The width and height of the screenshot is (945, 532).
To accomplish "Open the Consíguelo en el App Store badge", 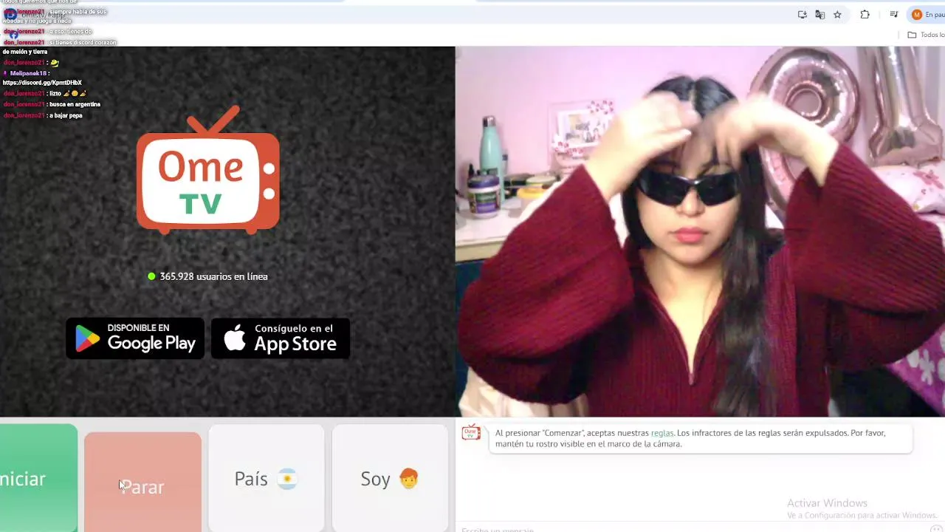I will pos(281,338).
